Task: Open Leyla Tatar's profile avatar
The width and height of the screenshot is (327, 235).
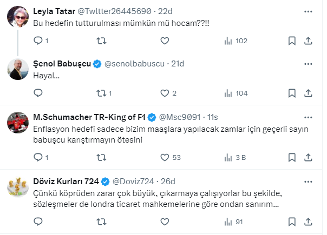Action: [18, 17]
